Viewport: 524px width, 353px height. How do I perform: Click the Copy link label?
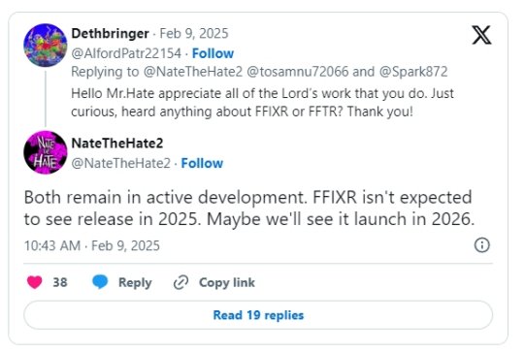point(227,282)
